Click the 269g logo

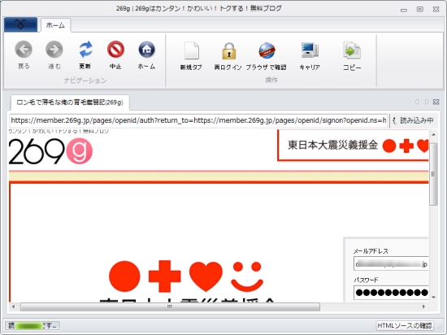(50, 151)
